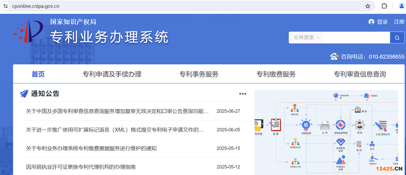Image resolution: width=406 pixels, height=175 pixels.
Task: Click the CNIPA logo emblem
Action: [x=28, y=31]
